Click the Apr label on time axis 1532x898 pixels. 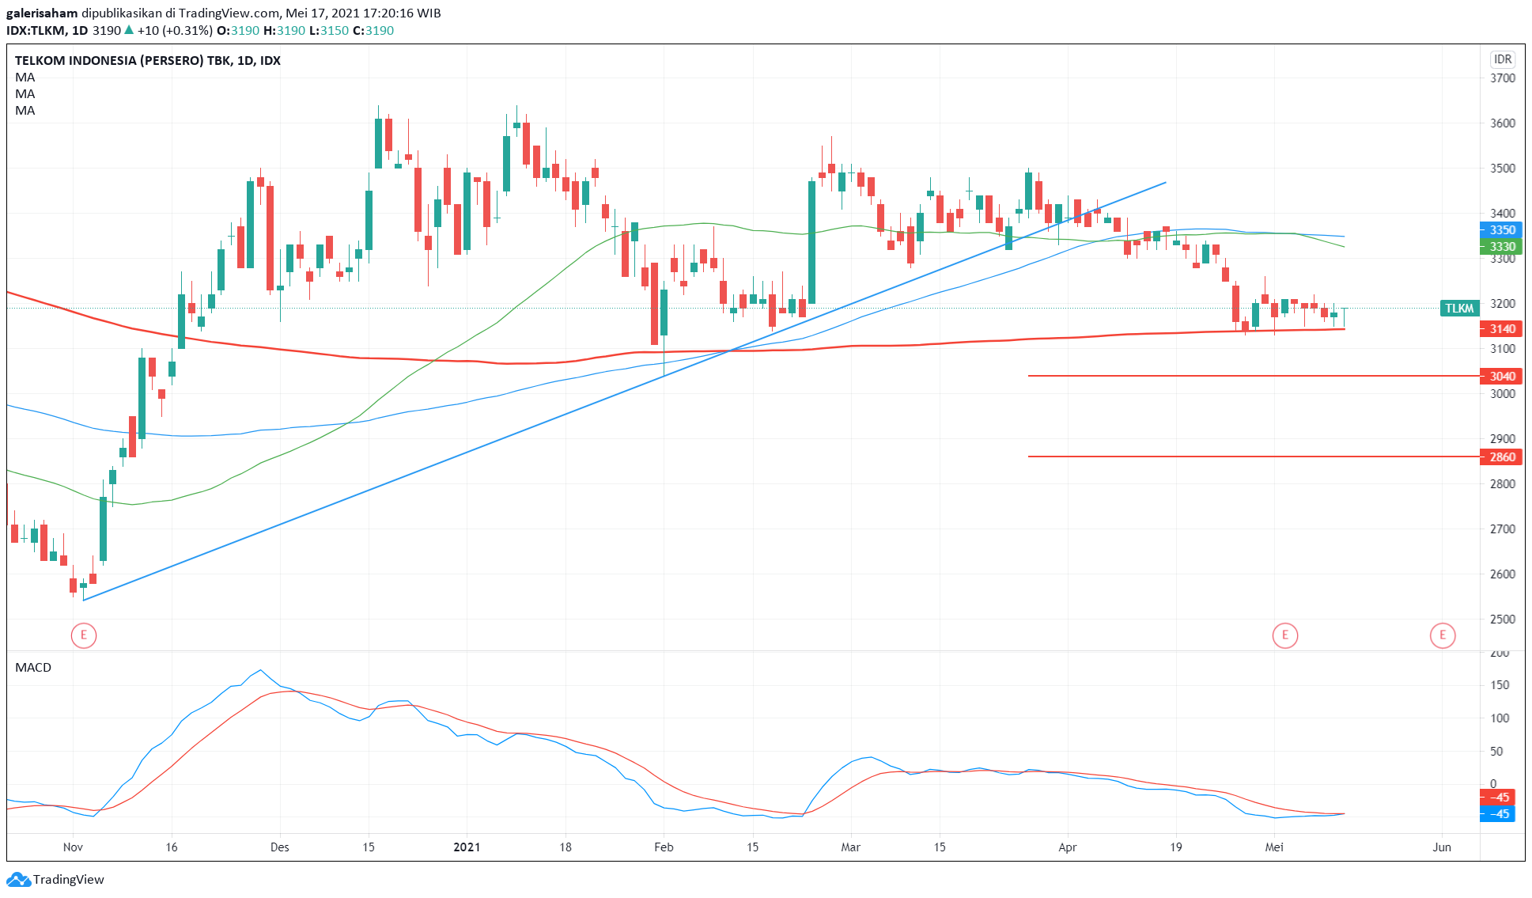1068,847
